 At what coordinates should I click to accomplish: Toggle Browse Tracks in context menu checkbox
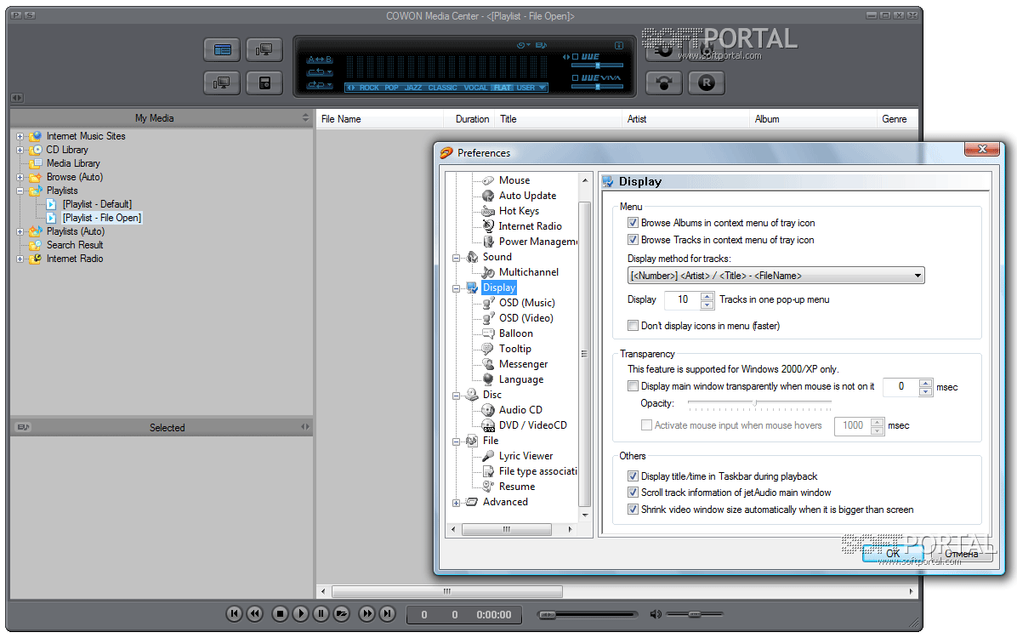coord(633,240)
